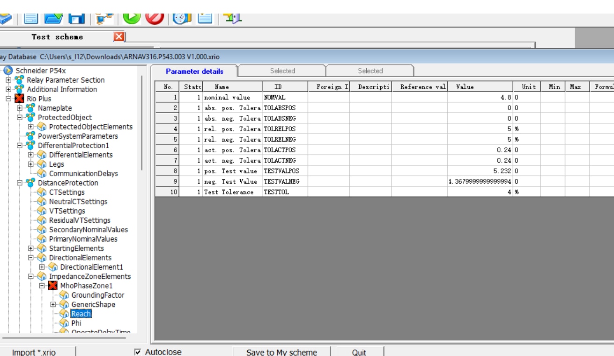Click the Save to My scheme button
The height and width of the screenshot is (356, 614).
(x=282, y=352)
